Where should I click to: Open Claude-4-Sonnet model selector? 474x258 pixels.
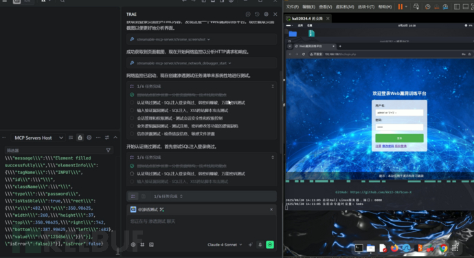tap(225, 245)
